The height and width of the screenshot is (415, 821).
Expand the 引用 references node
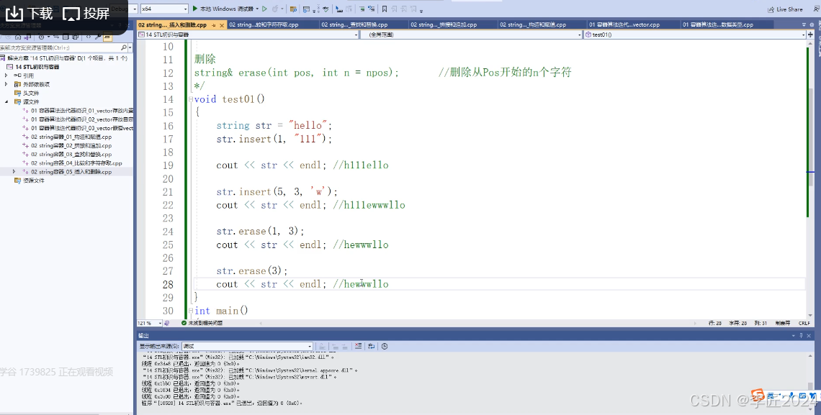point(6,76)
